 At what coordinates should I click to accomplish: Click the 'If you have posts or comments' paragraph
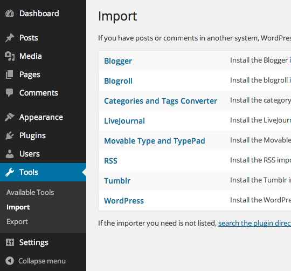[x=195, y=38]
